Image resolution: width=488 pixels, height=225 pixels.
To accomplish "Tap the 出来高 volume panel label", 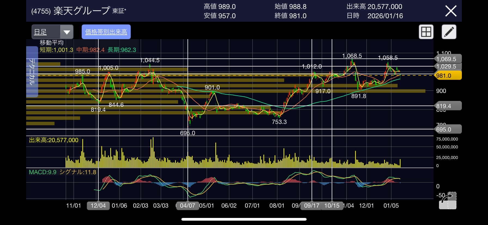I will [x=54, y=140].
